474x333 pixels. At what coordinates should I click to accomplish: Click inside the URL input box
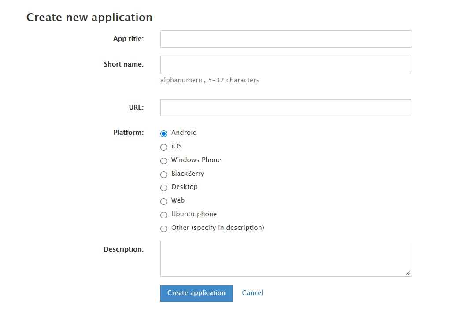(x=285, y=107)
